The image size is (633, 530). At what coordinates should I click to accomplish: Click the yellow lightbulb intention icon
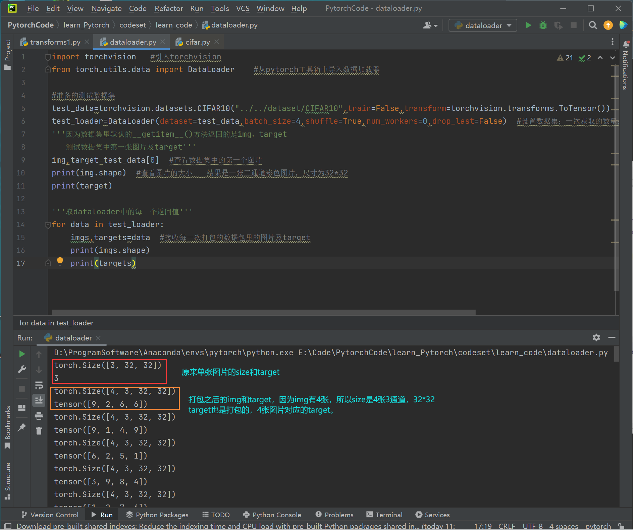tap(60, 261)
